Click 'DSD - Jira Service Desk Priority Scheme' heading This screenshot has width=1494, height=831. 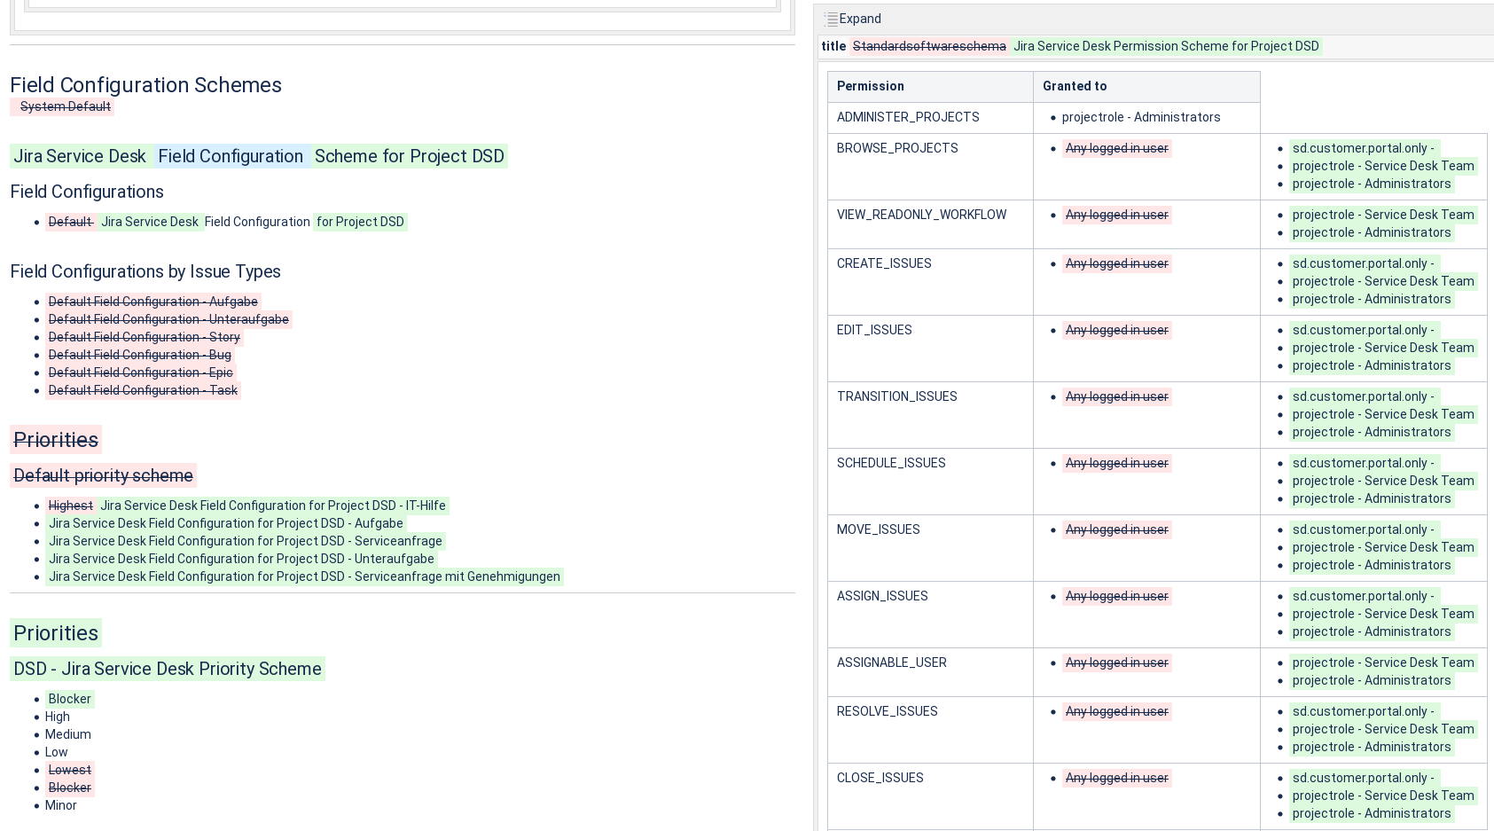(168, 669)
